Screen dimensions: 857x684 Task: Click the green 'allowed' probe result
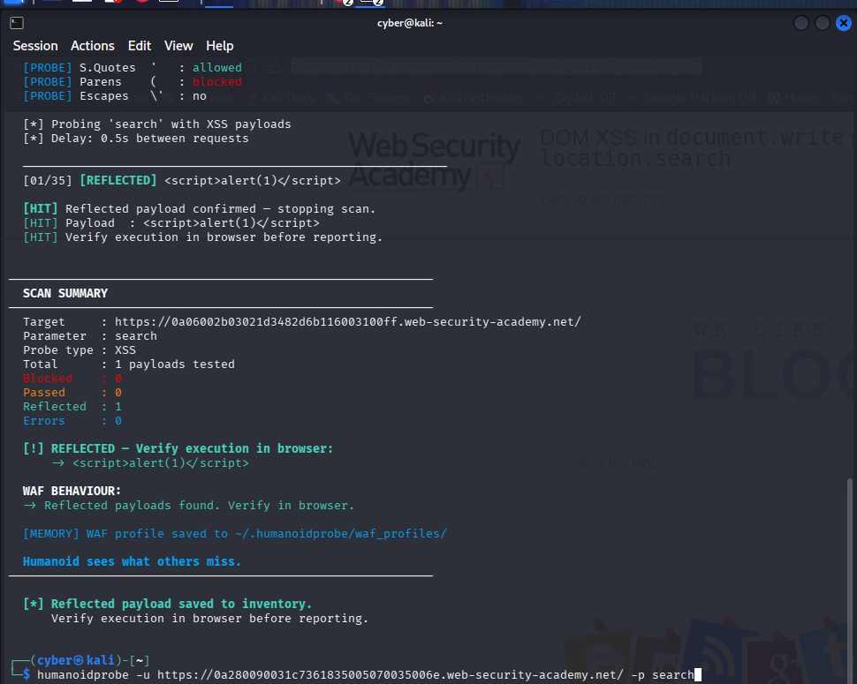[217, 68]
